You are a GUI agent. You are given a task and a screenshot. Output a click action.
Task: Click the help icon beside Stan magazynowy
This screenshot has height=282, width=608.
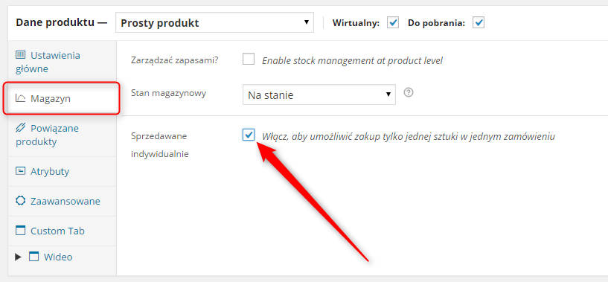408,93
